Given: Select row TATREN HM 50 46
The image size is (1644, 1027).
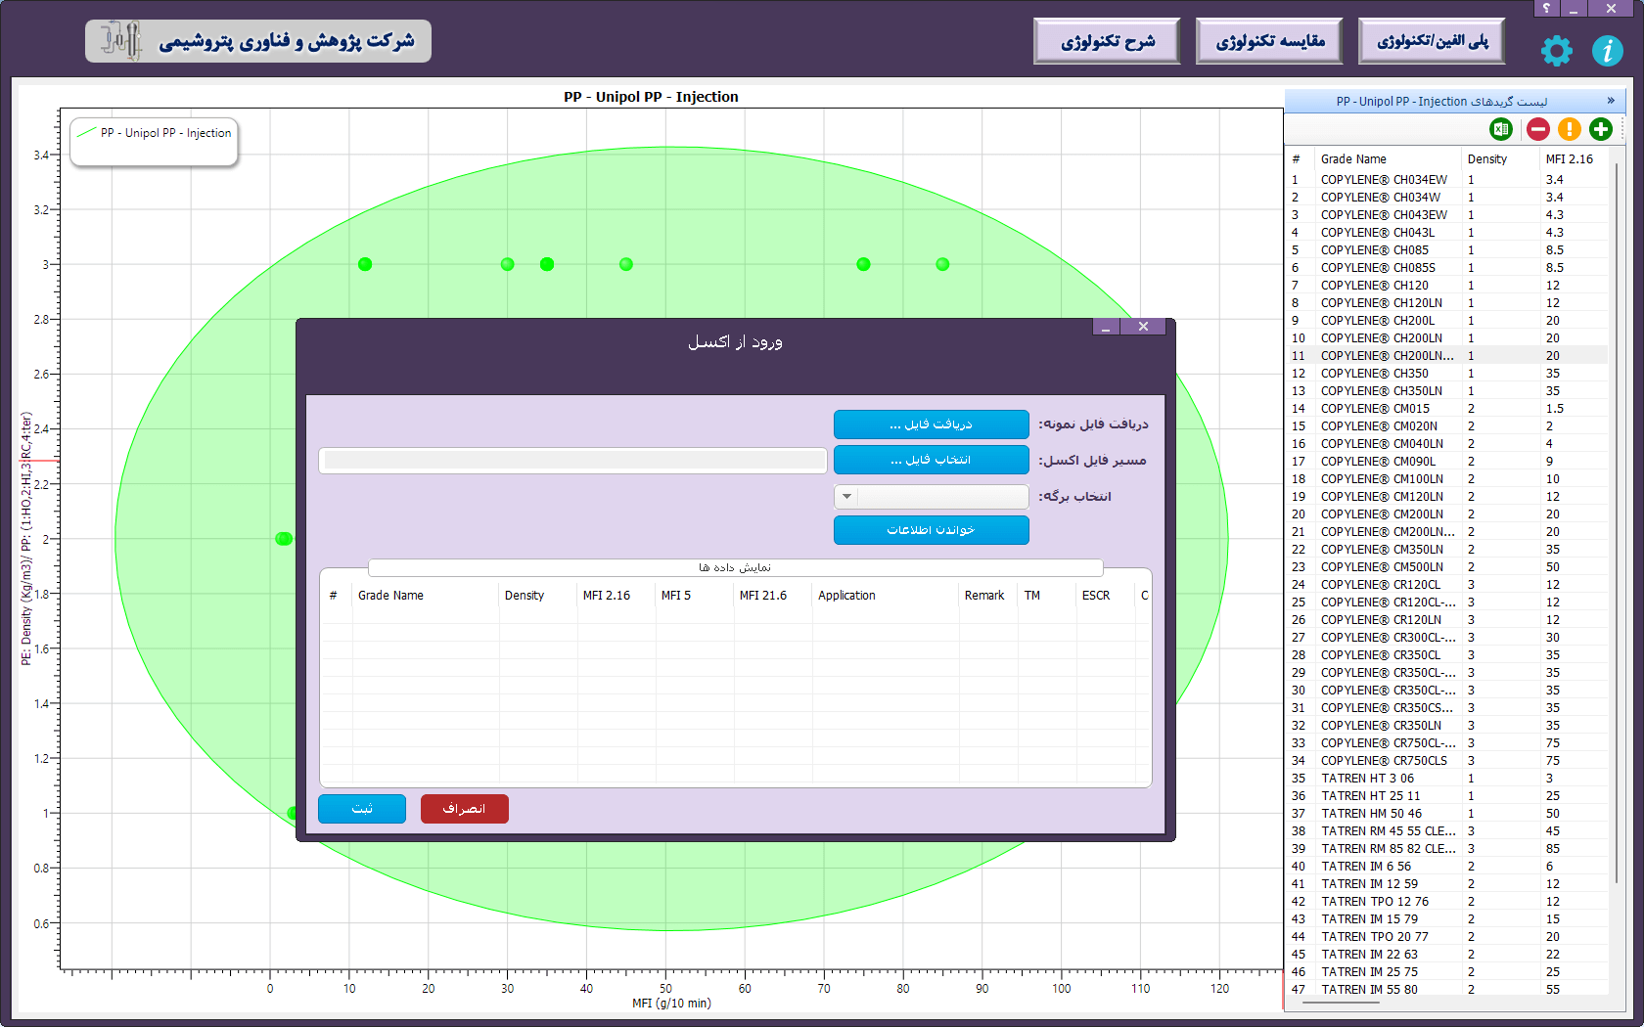Looking at the screenshot, I should click(1448, 814).
